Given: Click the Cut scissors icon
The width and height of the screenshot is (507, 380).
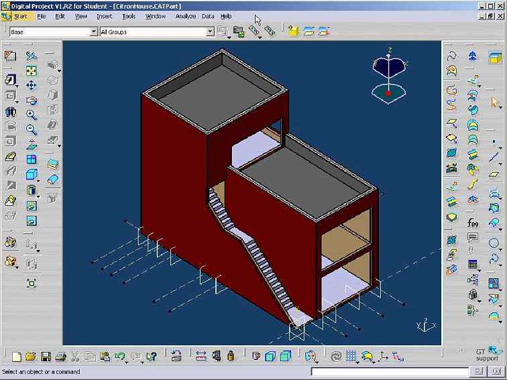Looking at the screenshot, I should (75, 357).
